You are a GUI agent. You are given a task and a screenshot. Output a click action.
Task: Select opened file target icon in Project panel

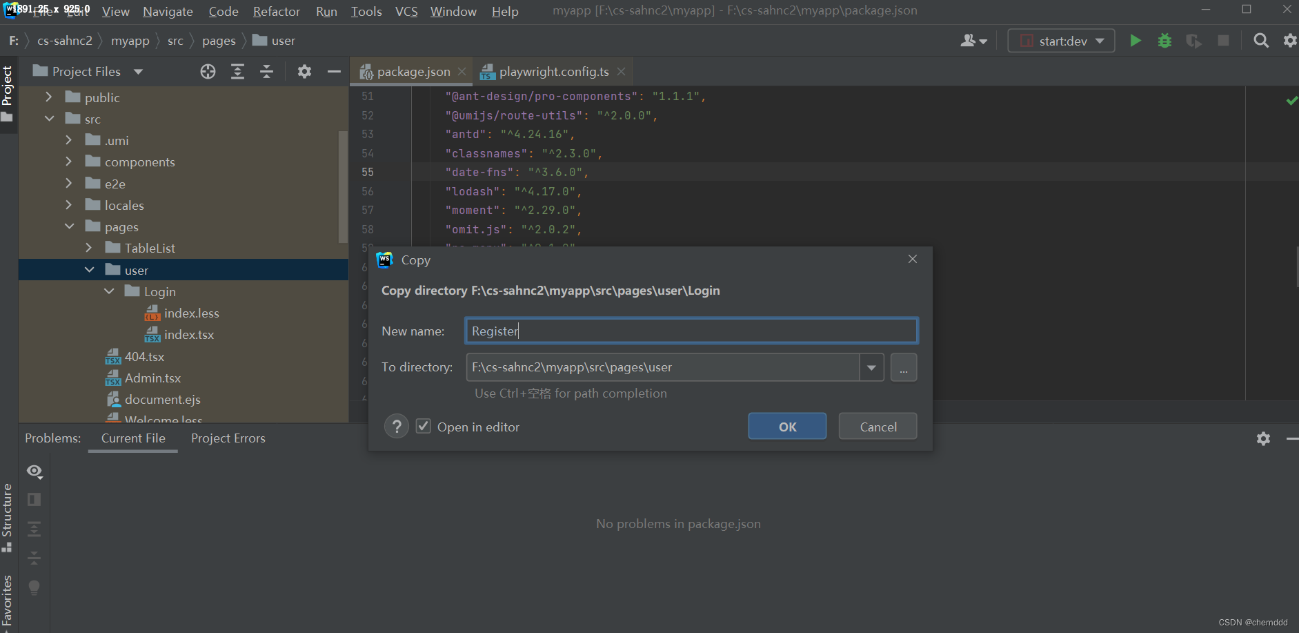click(208, 71)
